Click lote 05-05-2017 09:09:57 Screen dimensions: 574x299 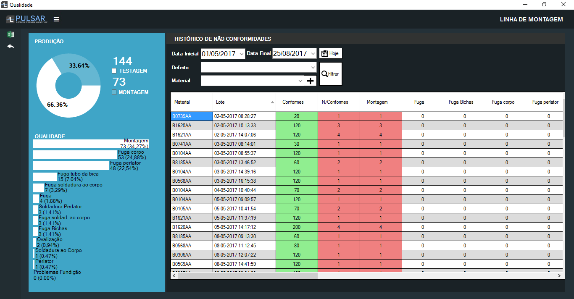[245, 199]
